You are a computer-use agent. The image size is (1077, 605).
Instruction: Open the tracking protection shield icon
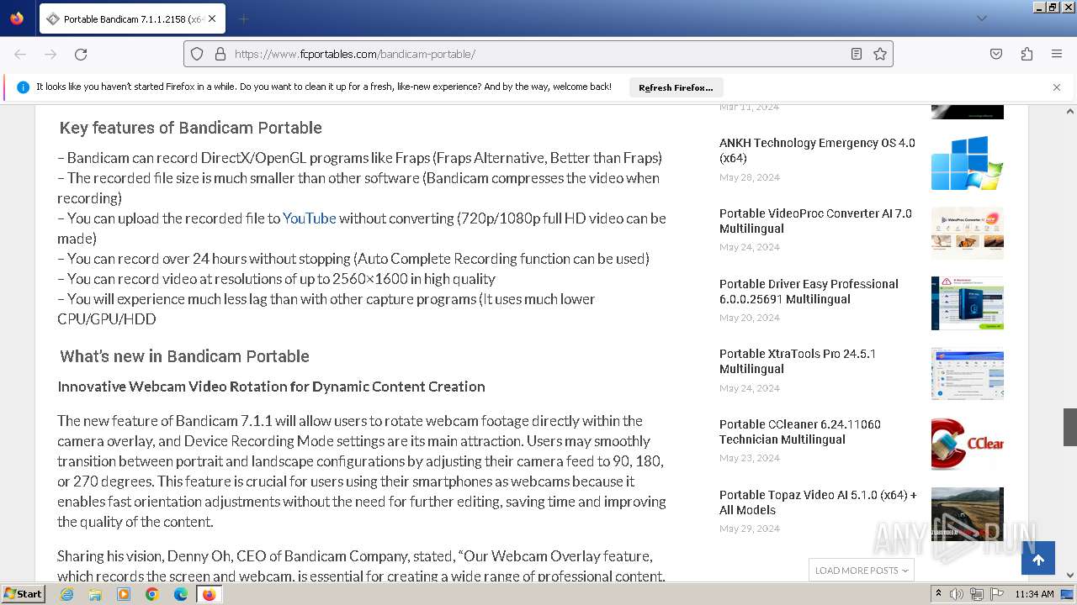click(x=197, y=54)
